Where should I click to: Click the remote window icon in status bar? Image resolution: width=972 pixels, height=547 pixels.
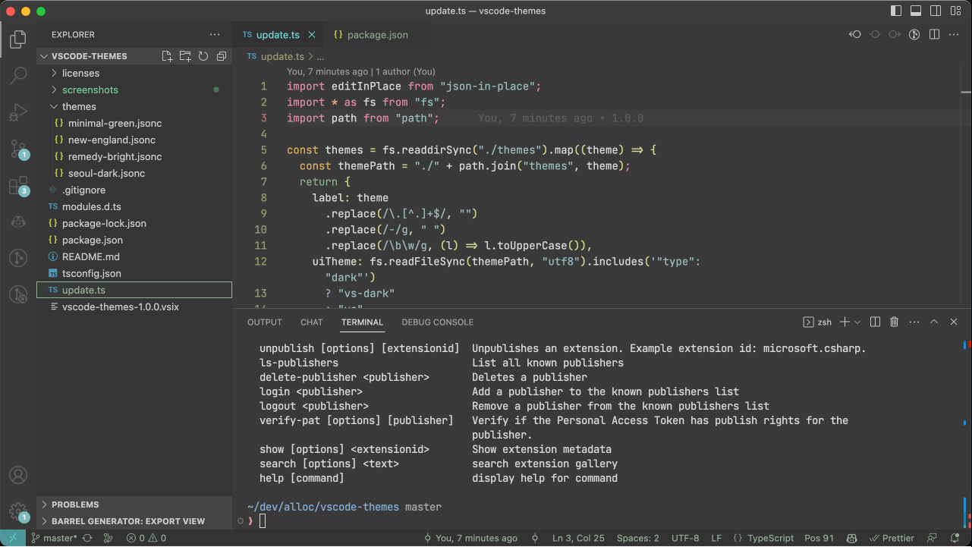13,538
